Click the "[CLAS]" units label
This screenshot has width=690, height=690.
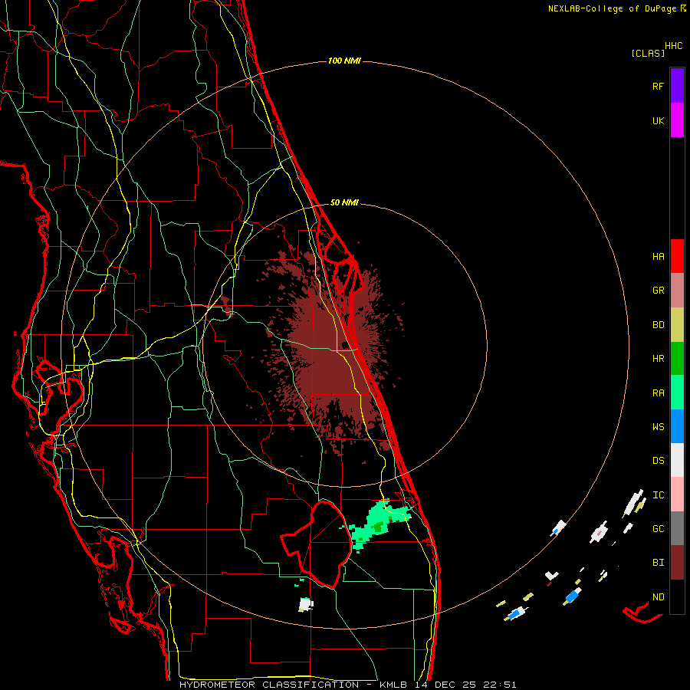pyautogui.click(x=648, y=53)
